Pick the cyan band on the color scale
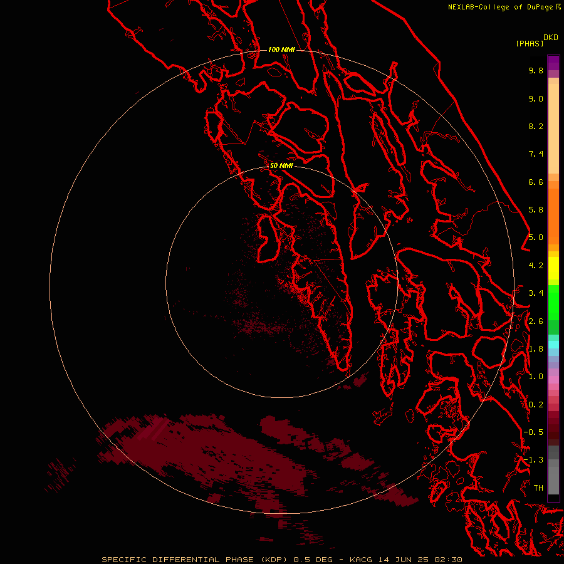 pos(553,345)
